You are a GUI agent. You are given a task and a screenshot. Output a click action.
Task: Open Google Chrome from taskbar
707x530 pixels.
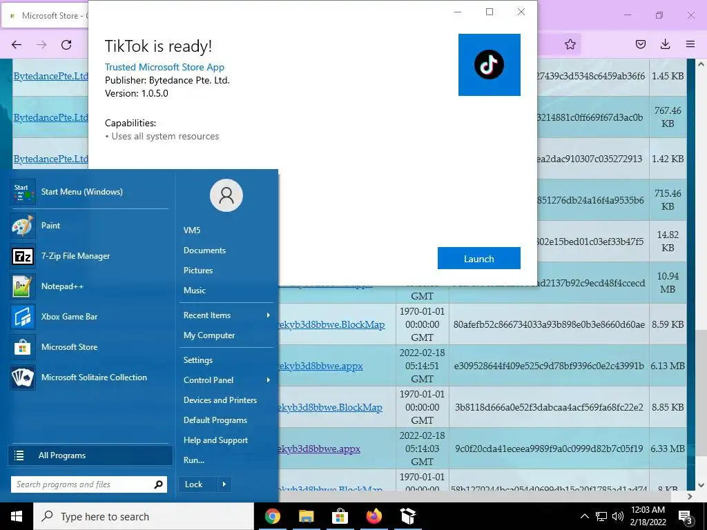coord(272,516)
